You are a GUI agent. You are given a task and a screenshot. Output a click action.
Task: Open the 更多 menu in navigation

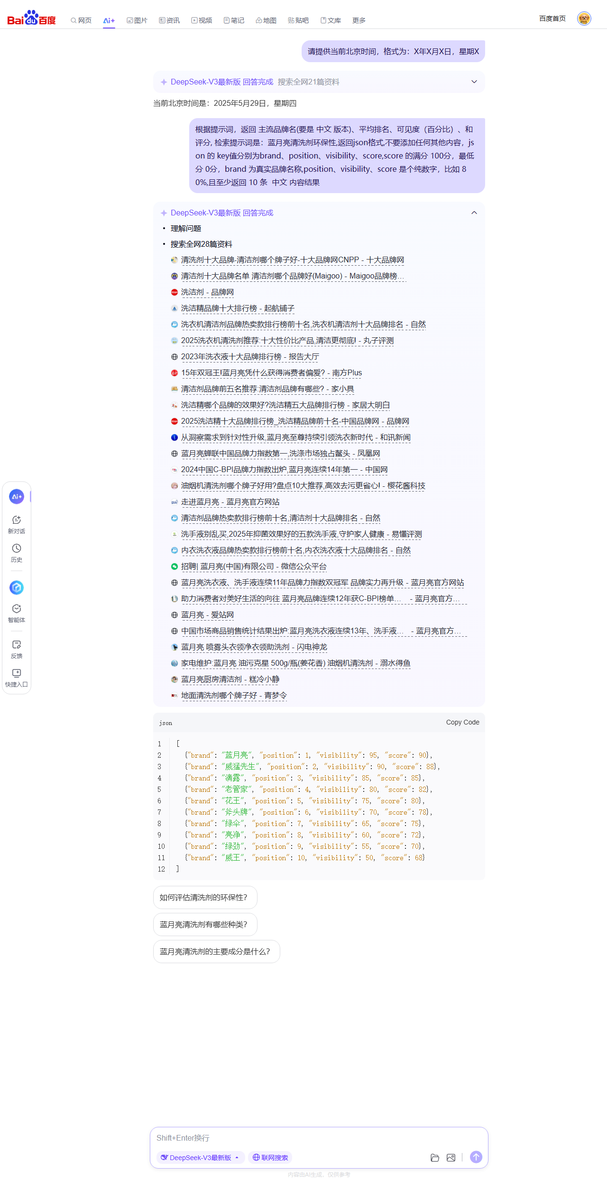(x=359, y=20)
